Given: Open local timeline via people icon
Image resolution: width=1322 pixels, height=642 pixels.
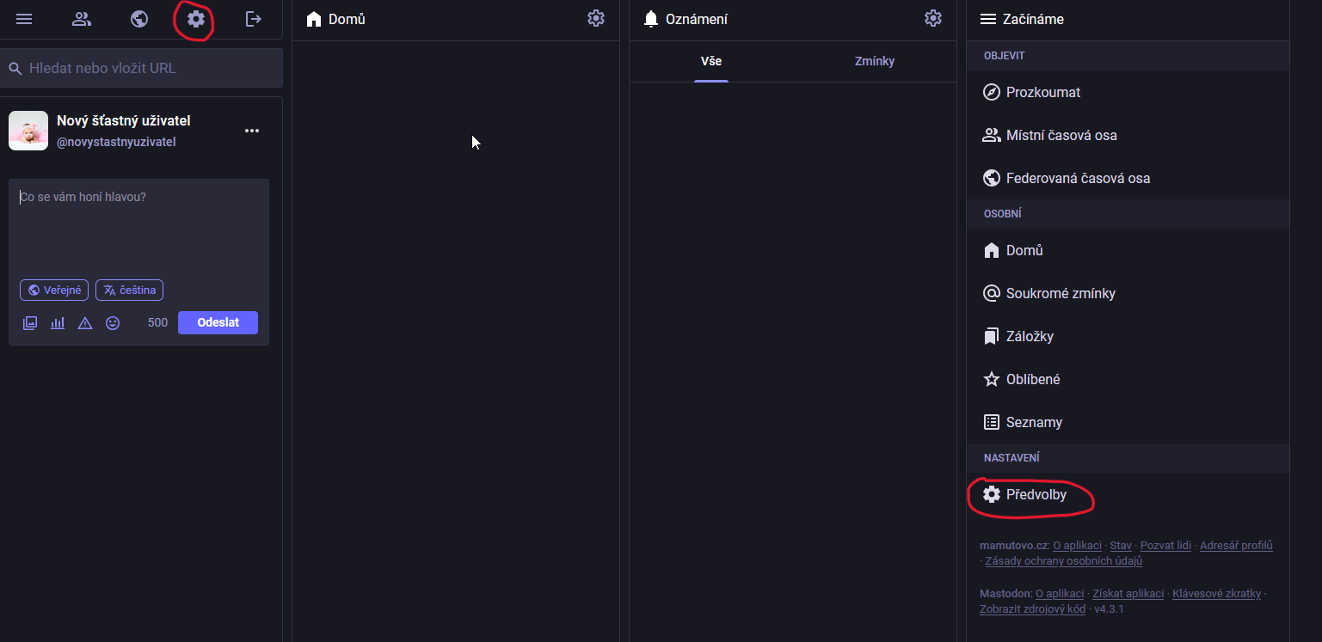Looking at the screenshot, I should [x=82, y=19].
